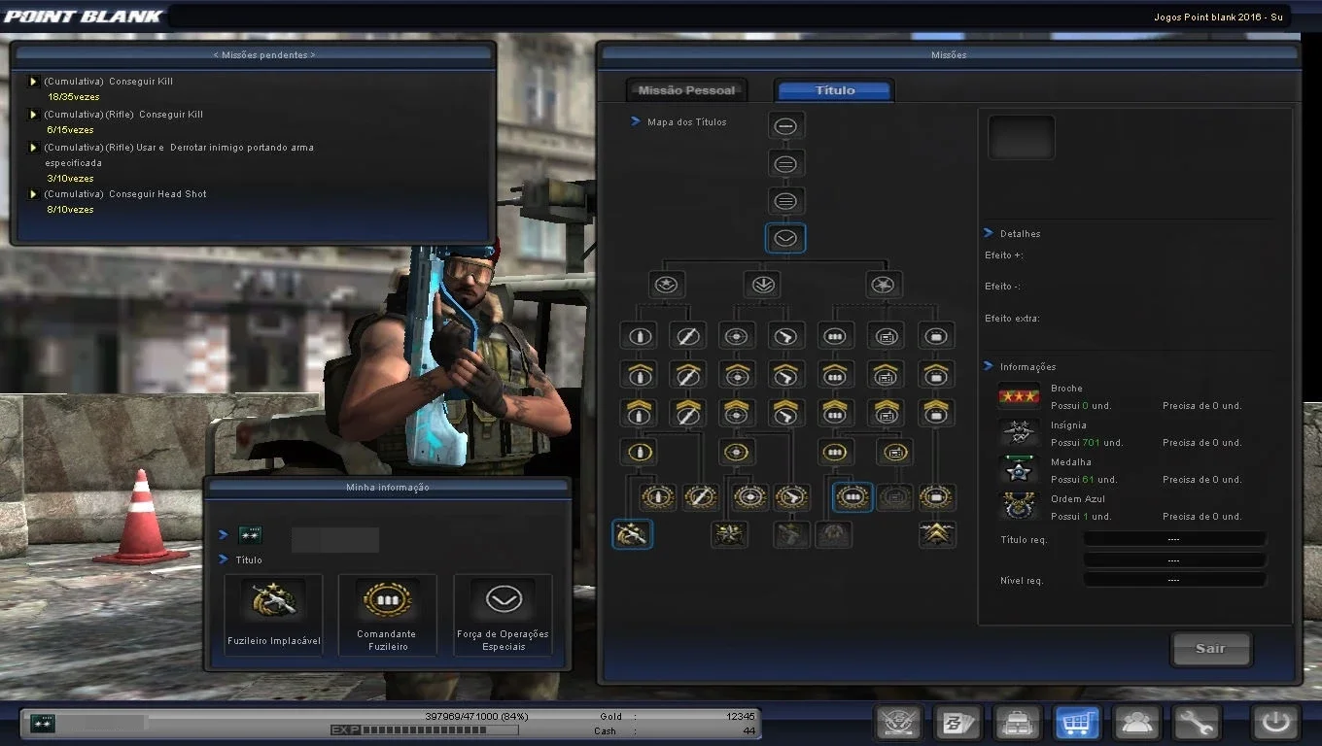Select the highlighted rifle title at tree bottom
This screenshot has width=1322, height=746.
point(633,534)
